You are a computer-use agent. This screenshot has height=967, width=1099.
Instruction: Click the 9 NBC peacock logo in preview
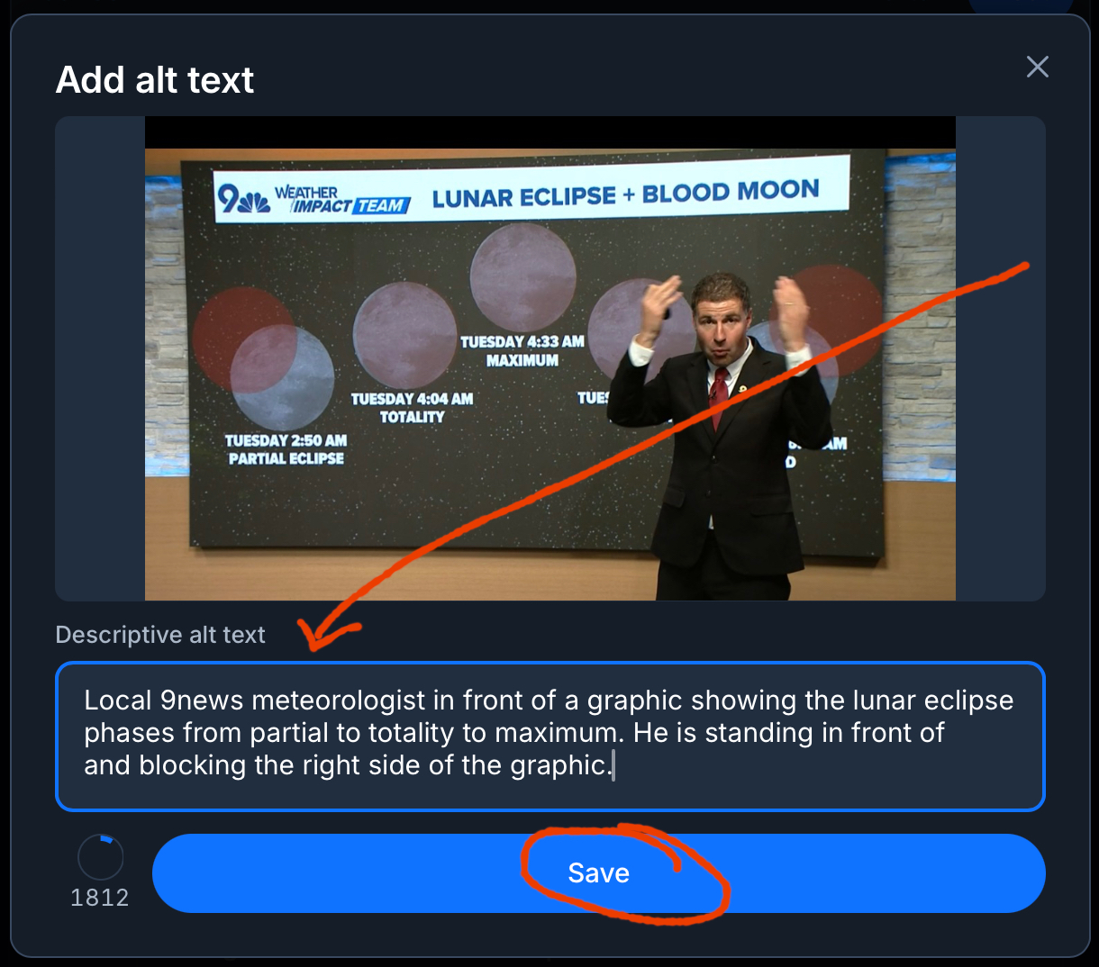click(x=242, y=199)
